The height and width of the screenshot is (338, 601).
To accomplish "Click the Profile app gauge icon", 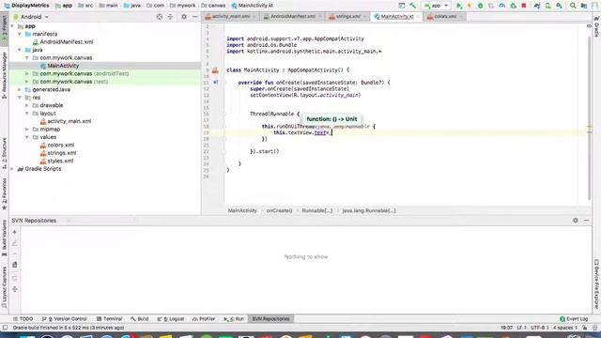I will [x=502, y=6].
